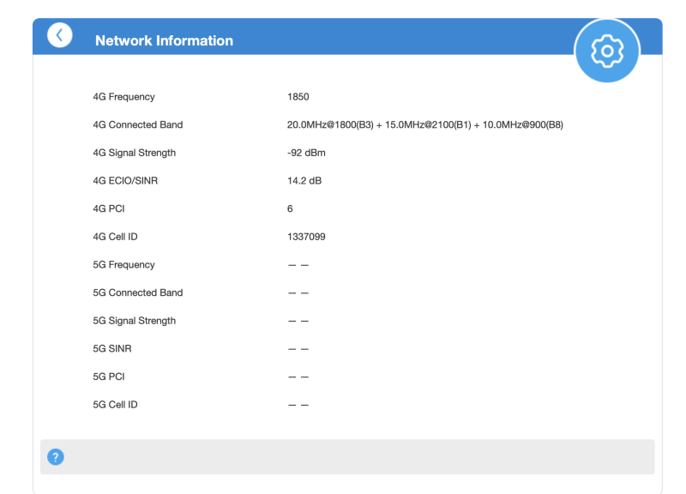Viewport: 686px width, 494px height.
Task: Select the 5G Frequency label
Action: (x=123, y=265)
